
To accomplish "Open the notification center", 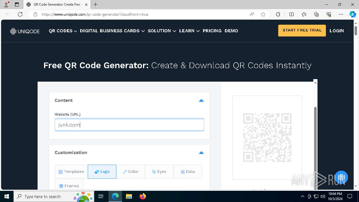I will [x=350, y=196].
